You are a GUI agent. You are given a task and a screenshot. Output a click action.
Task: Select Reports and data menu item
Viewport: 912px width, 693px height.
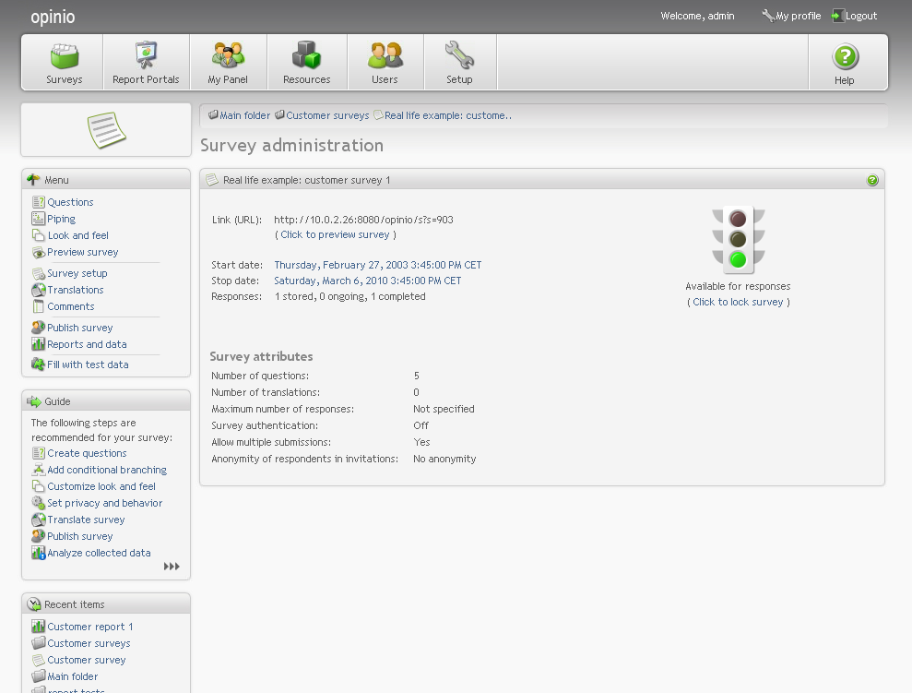(87, 344)
